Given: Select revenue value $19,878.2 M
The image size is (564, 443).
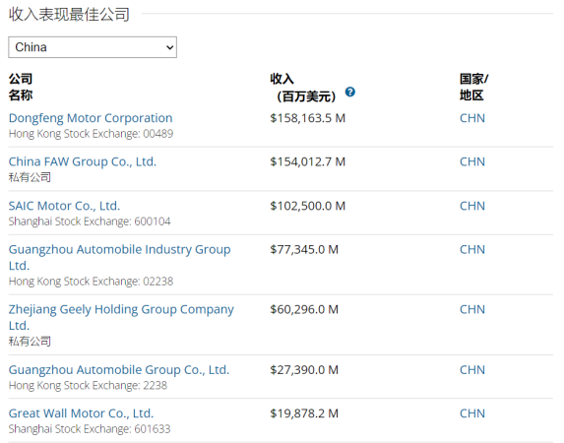Looking at the screenshot, I should coord(304,413).
